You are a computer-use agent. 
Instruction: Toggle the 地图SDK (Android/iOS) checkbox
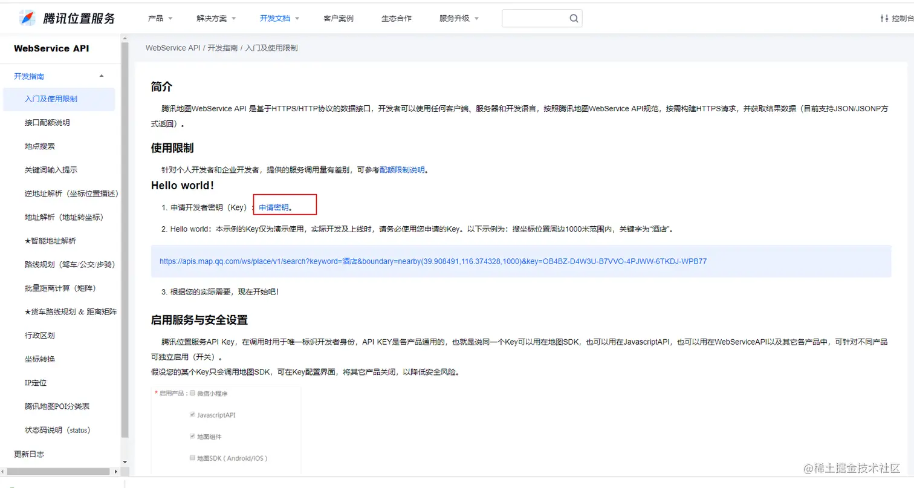pyautogui.click(x=193, y=458)
